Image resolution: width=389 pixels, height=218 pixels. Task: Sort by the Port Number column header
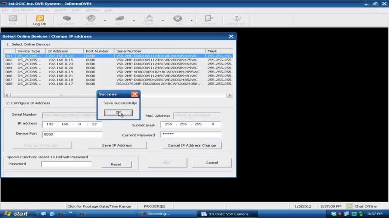click(x=99, y=51)
